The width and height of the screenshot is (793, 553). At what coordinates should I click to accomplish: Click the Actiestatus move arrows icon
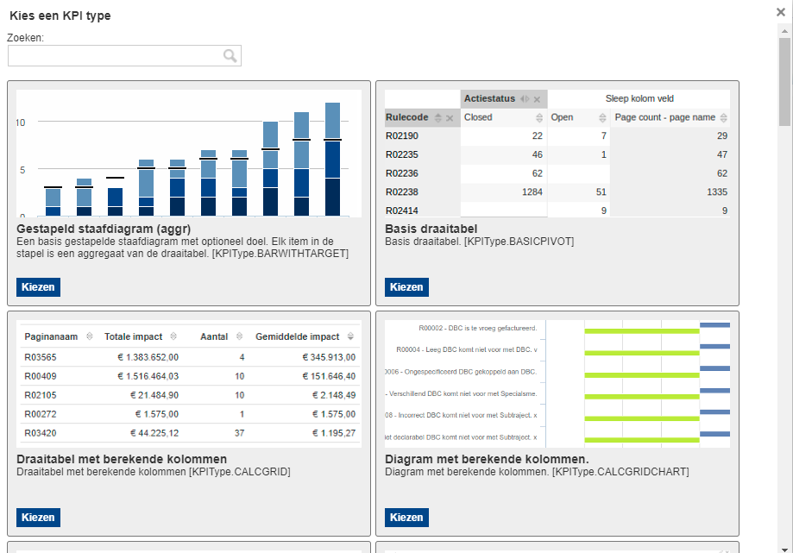[x=525, y=99]
